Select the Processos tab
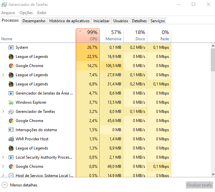 coord(10,21)
